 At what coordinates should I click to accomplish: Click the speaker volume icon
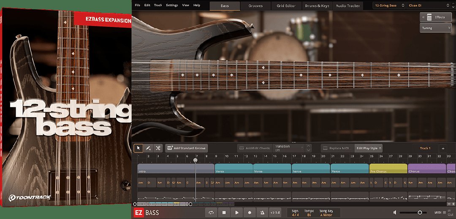tap(394, 213)
